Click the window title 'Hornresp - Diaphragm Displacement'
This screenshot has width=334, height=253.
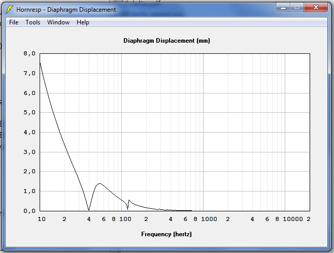pos(66,10)
